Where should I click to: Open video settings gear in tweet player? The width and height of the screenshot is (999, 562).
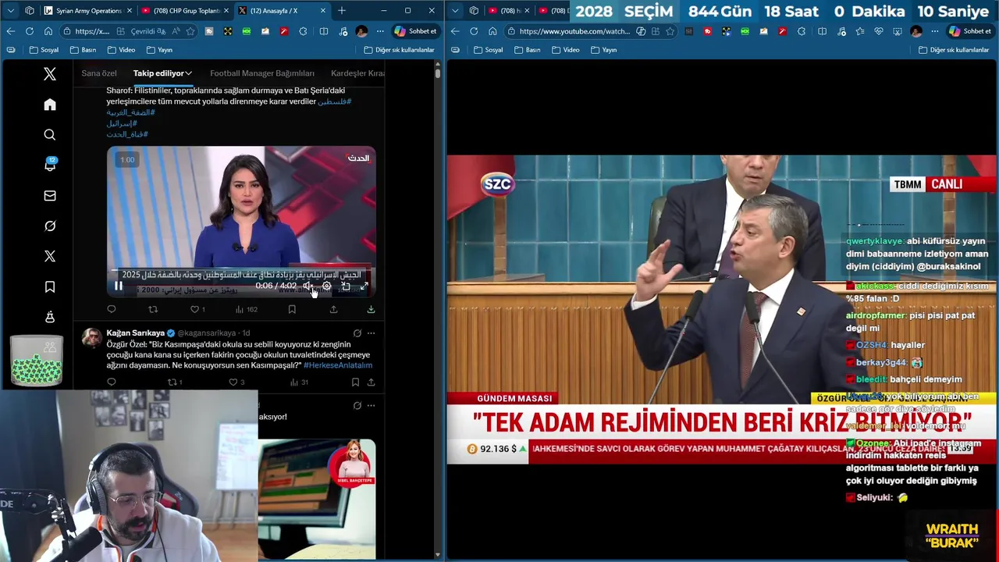tap(327, 286)
